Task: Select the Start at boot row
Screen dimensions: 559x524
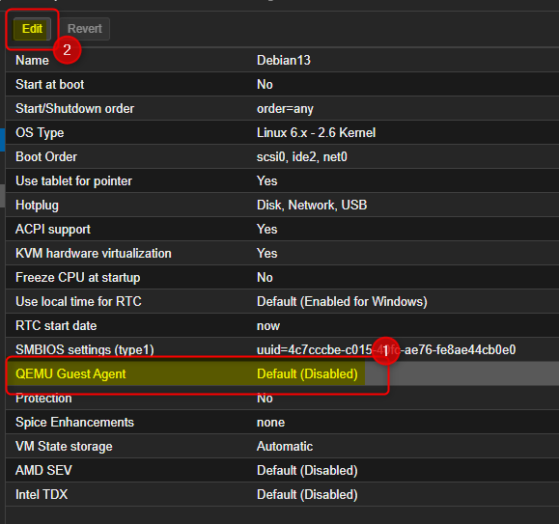Action: point(282,84)
